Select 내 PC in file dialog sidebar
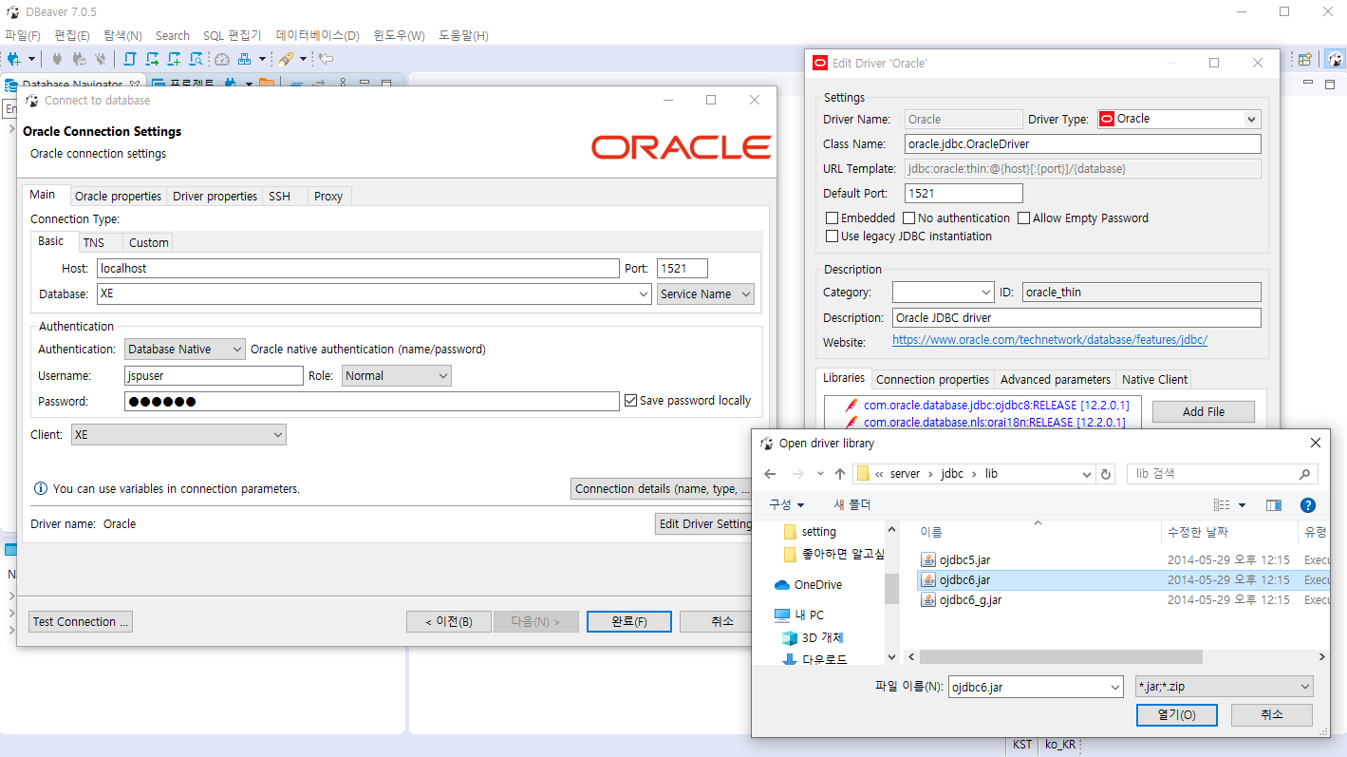This screenshot has width=1347, height=757. click(x=799, y=615)
